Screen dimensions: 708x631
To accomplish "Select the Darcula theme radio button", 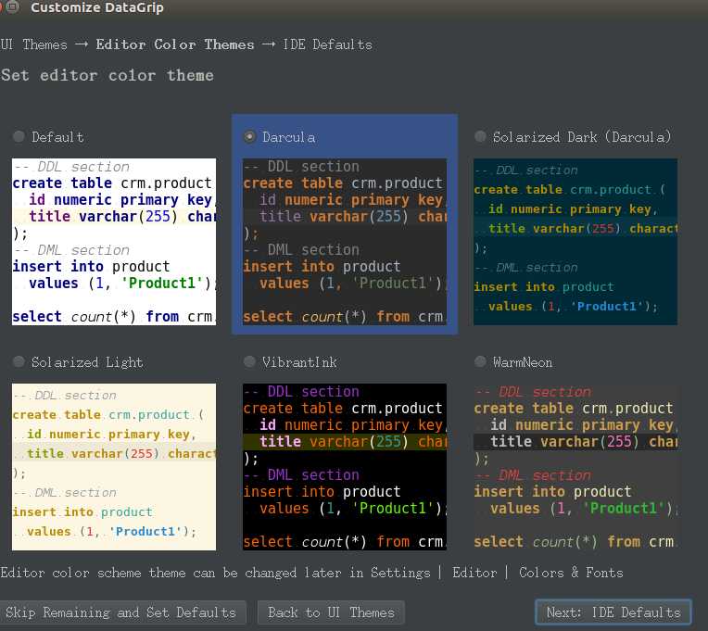I will click(249, 136).
